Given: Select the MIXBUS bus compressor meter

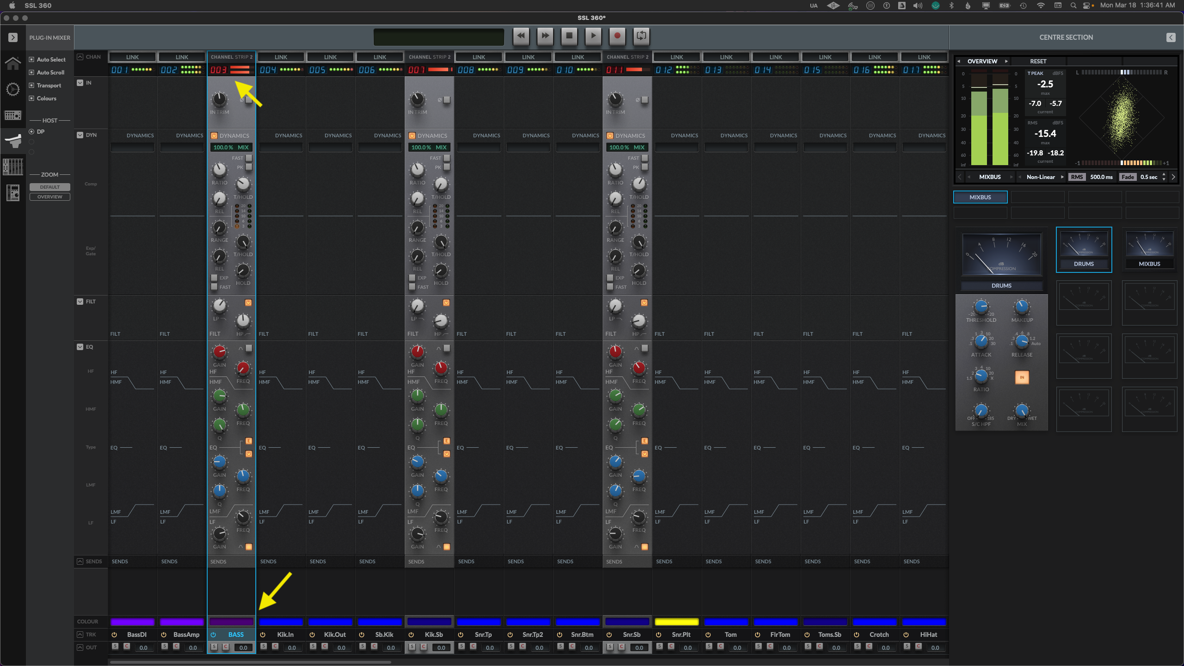Looking at the screenshot, I should click(x=1149, y=250).
